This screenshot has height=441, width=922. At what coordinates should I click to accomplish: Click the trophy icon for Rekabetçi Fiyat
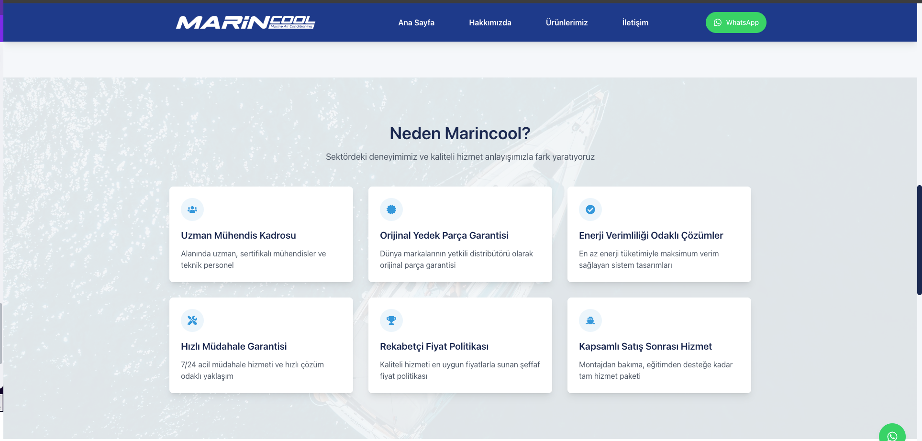click(391, 320)
